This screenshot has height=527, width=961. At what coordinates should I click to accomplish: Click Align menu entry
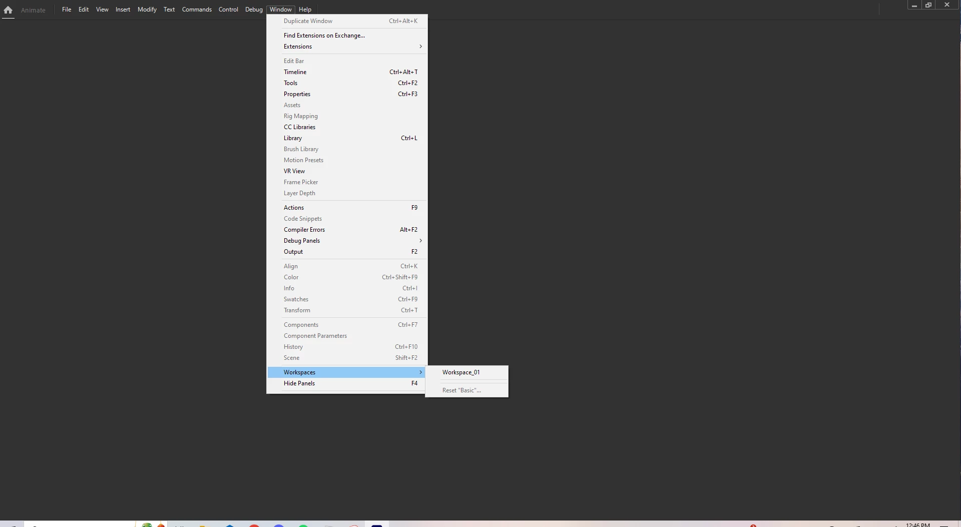(x=346, y=266)
